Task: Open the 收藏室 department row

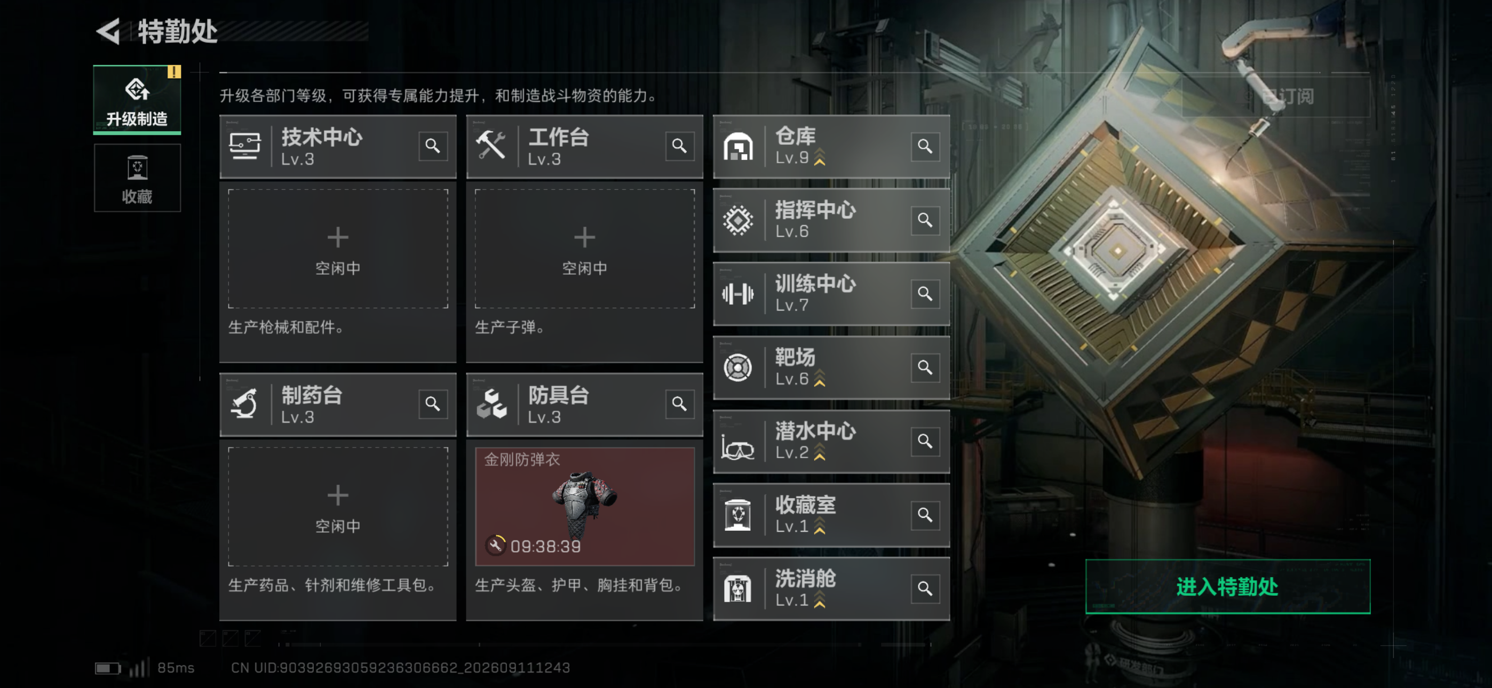Action: (x=831, y=515)
